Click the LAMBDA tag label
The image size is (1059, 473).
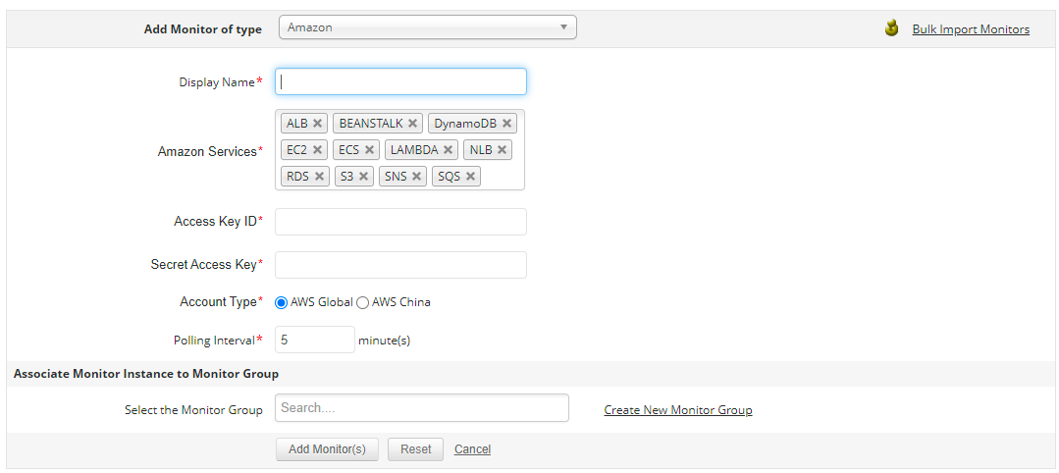(414, 150)
